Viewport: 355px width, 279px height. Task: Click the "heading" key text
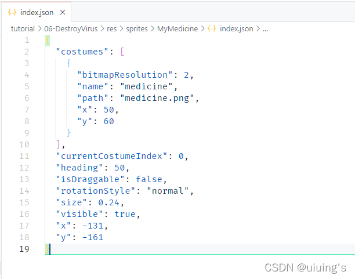tap(79, 168)
